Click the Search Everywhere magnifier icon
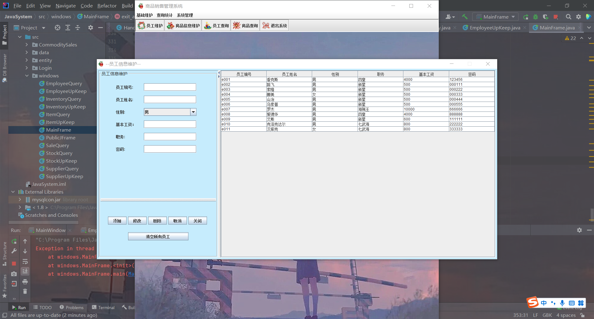Viewport: 594px width, 319px height. (x=568, y=17)
